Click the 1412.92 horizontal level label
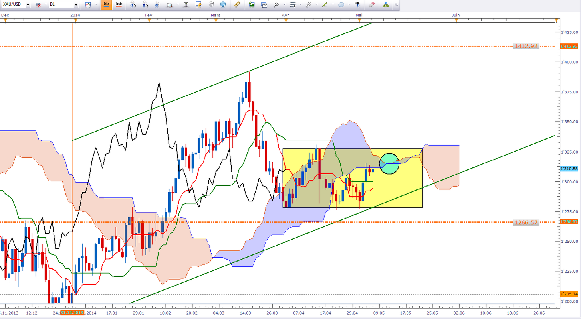This screenshot has width=581, height=319. (x=525, y=46)
